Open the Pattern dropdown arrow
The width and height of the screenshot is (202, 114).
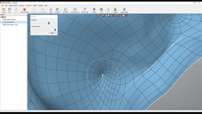point(98,10)
